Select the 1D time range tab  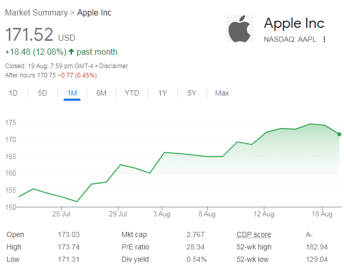[x=13, y=93]
